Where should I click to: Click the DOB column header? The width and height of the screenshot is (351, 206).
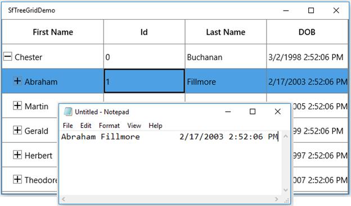(x=307, y=32)
